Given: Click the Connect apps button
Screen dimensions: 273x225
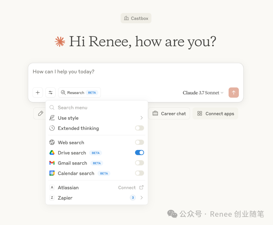Looking at the screenshot, I should 215,114.
